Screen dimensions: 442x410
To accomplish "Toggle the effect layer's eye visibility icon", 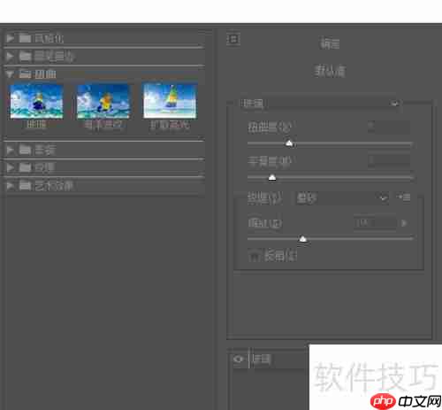I will pos(239,360).
